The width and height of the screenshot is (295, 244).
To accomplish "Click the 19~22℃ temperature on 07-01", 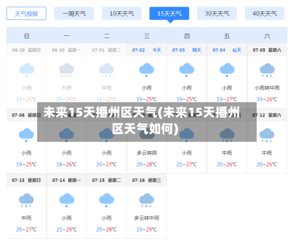I will click(106, 99).
